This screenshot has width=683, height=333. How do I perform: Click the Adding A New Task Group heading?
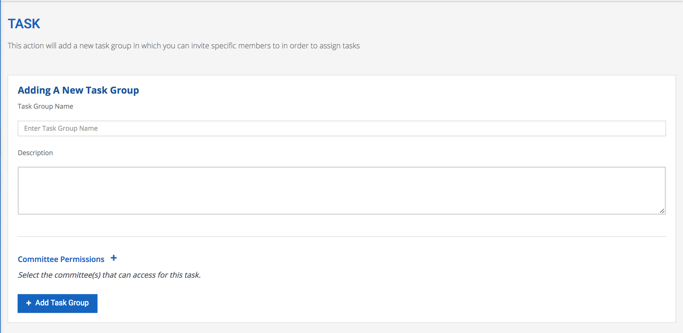pyautogui.click(x=78, y=90)
